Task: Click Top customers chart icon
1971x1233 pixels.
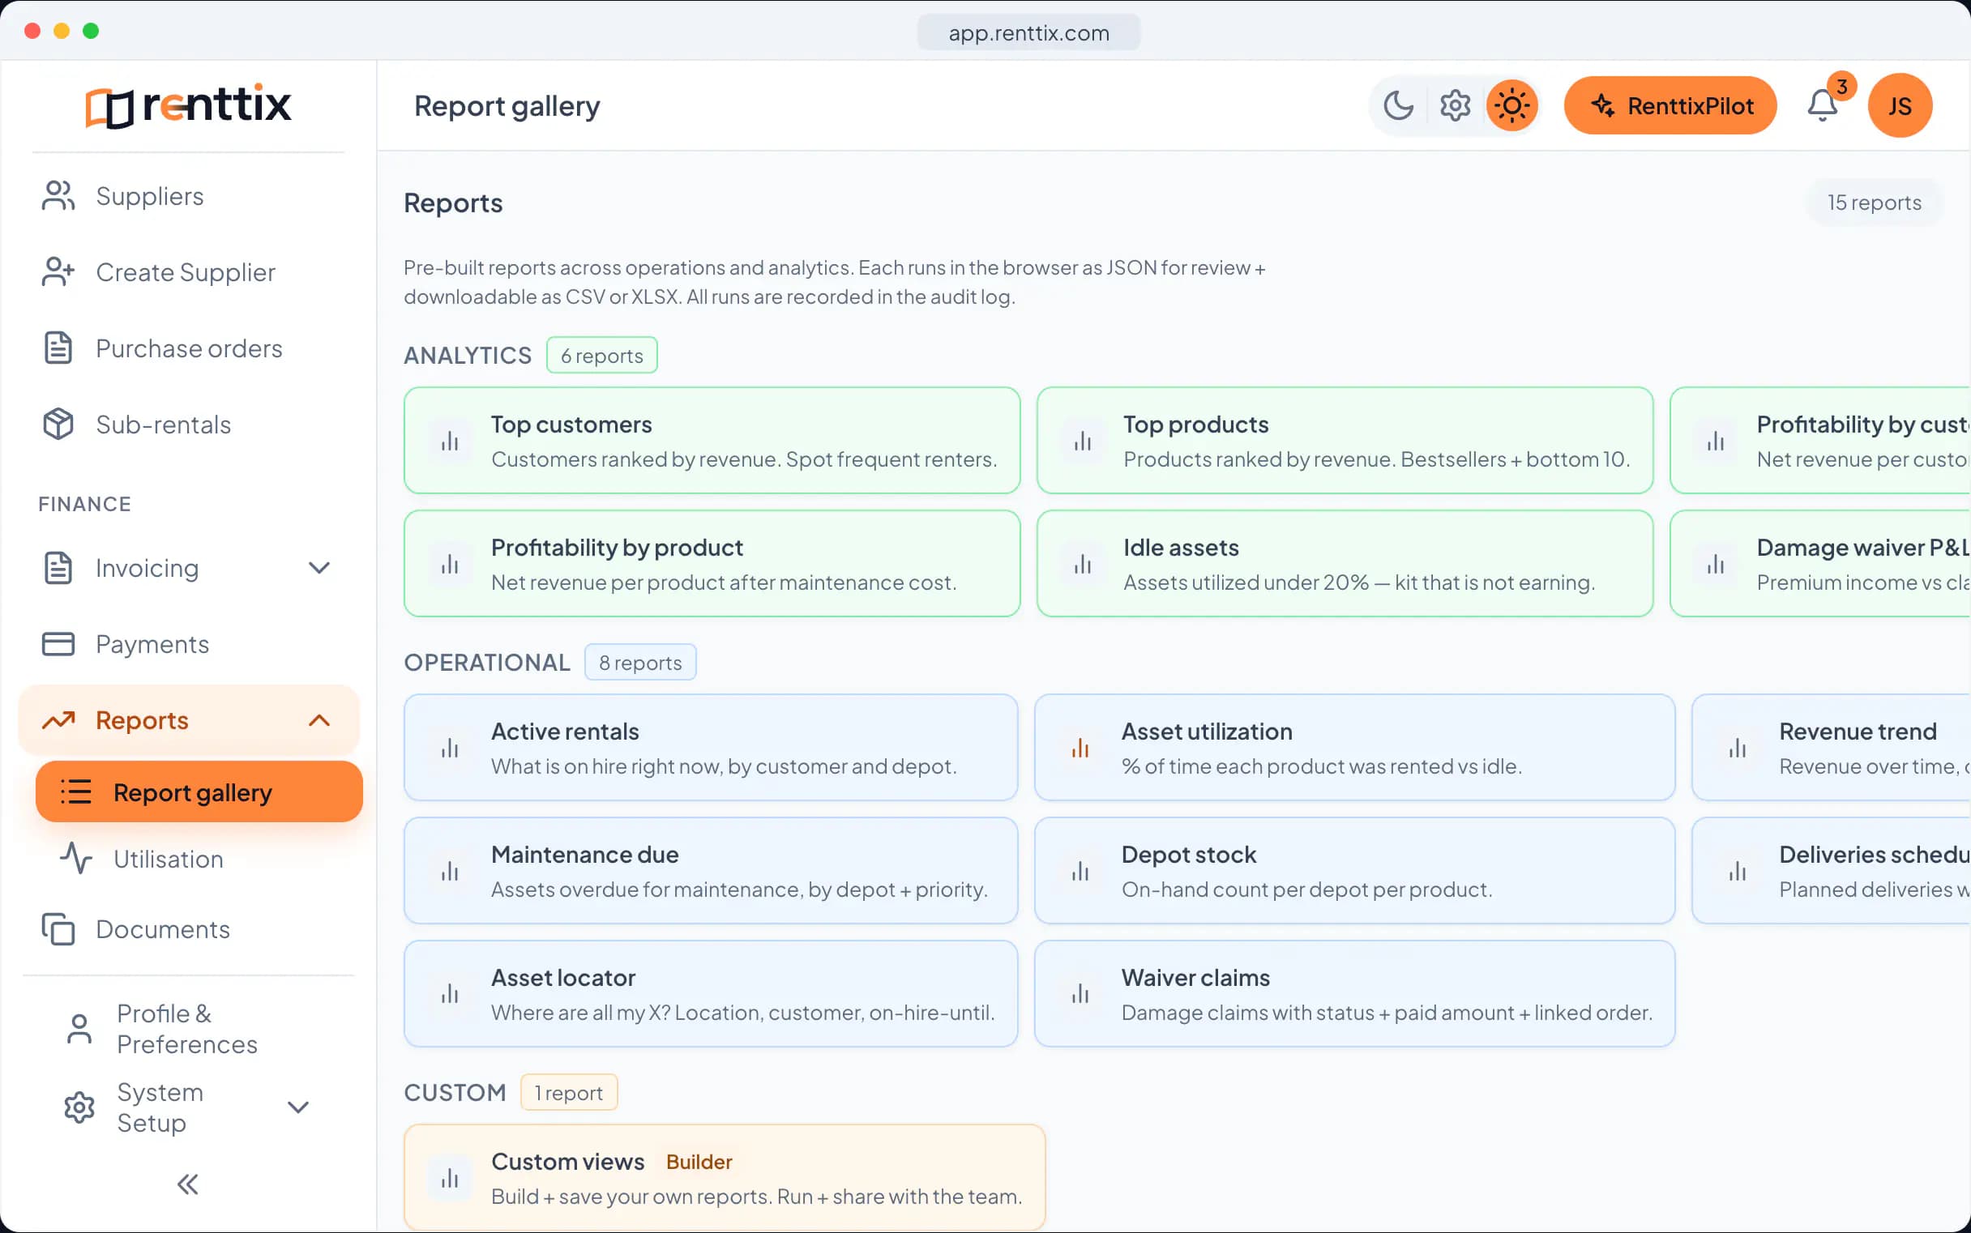Action: coord(450,441)
